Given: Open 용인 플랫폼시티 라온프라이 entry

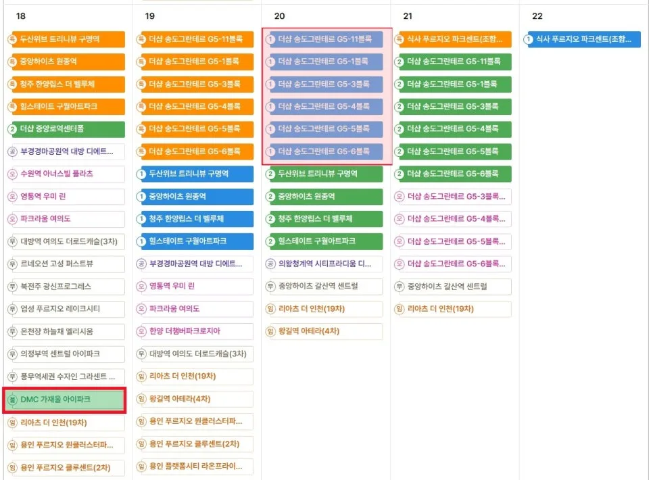Looking at the screenshot, I should pos(195,466).
